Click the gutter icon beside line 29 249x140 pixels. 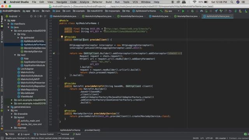point(54,53)
